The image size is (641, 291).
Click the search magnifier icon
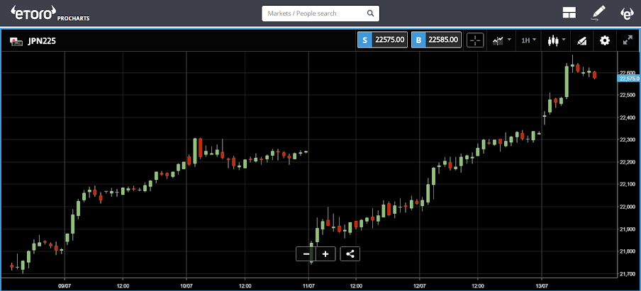[x=370, y=13]
